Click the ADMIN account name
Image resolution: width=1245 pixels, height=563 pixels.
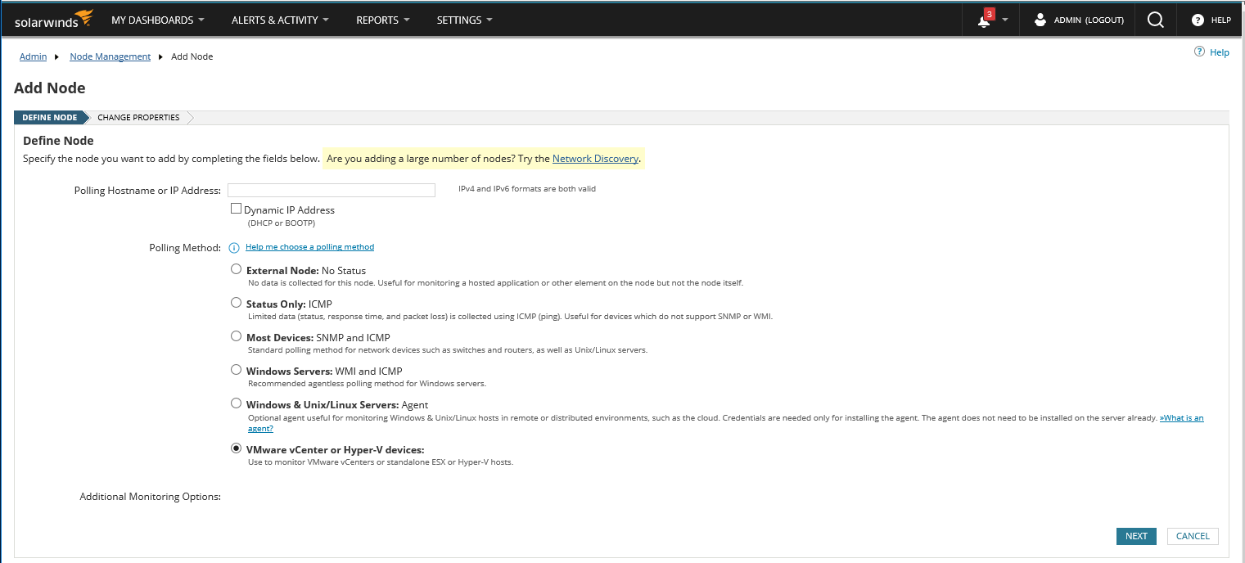1067,20
